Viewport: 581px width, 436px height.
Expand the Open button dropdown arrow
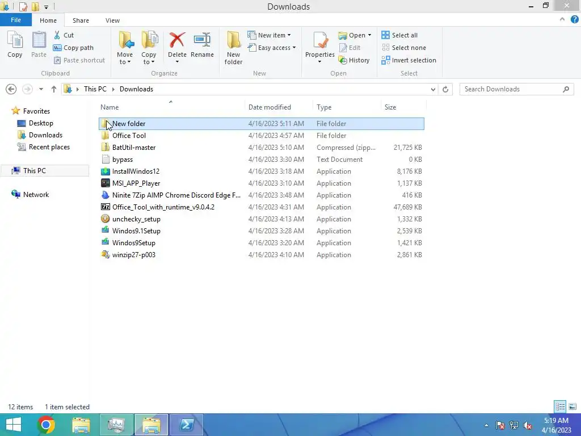pos(369,35)
